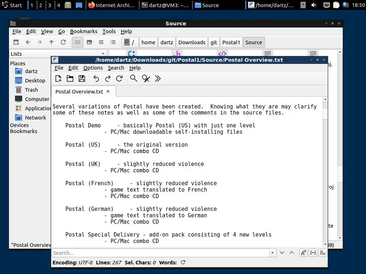Open View menu in Source window
Image resolution: width=366 pixels, height=274 pixels.
pyautogui.click(x=47, y=31)
